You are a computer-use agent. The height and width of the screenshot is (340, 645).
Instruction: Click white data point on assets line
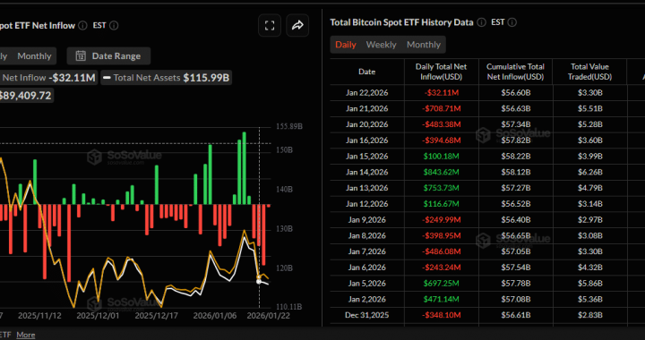259,281
